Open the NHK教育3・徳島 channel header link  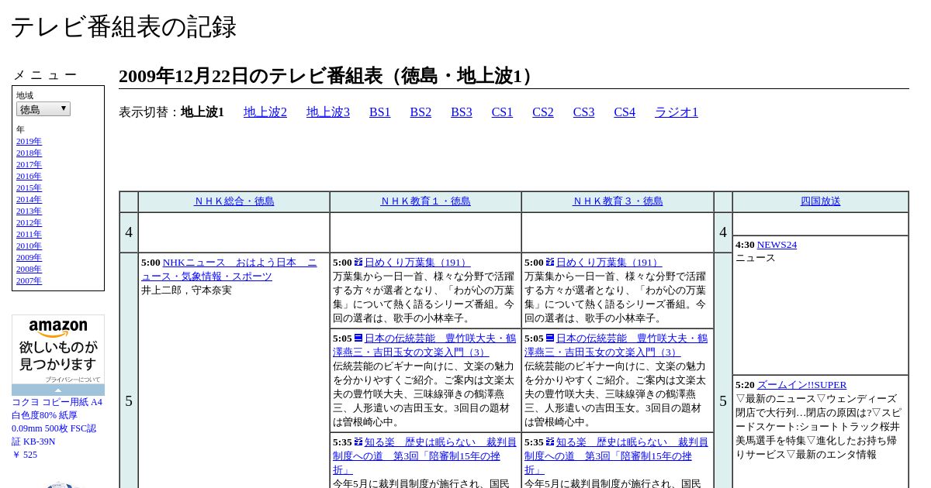coord(618,201)
